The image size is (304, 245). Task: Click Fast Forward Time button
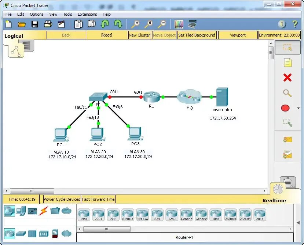point(99,199)
